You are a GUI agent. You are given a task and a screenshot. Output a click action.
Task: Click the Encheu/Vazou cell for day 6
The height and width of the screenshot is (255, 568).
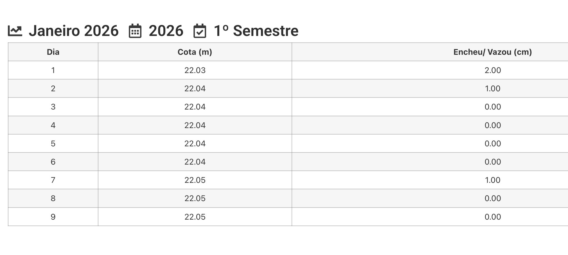click(x=493, y=162)
